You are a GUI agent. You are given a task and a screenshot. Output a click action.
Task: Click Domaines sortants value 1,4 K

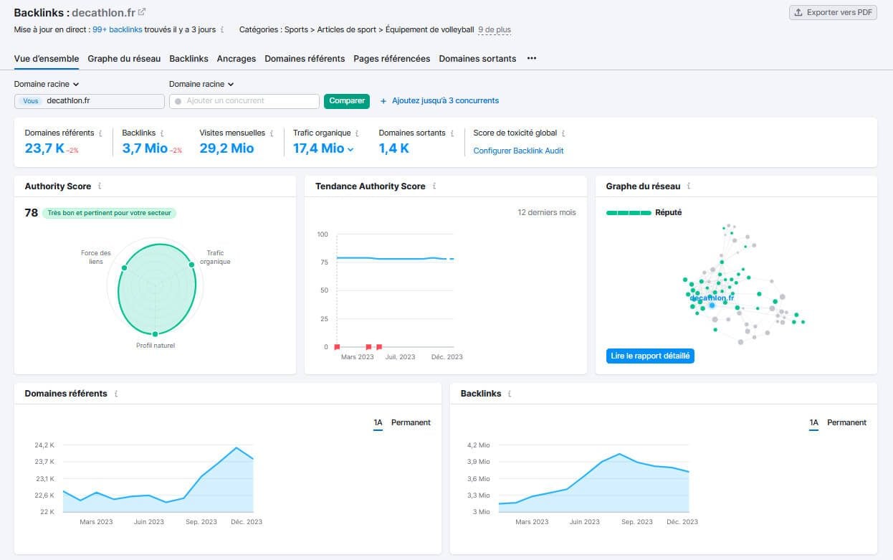point(394,148)
